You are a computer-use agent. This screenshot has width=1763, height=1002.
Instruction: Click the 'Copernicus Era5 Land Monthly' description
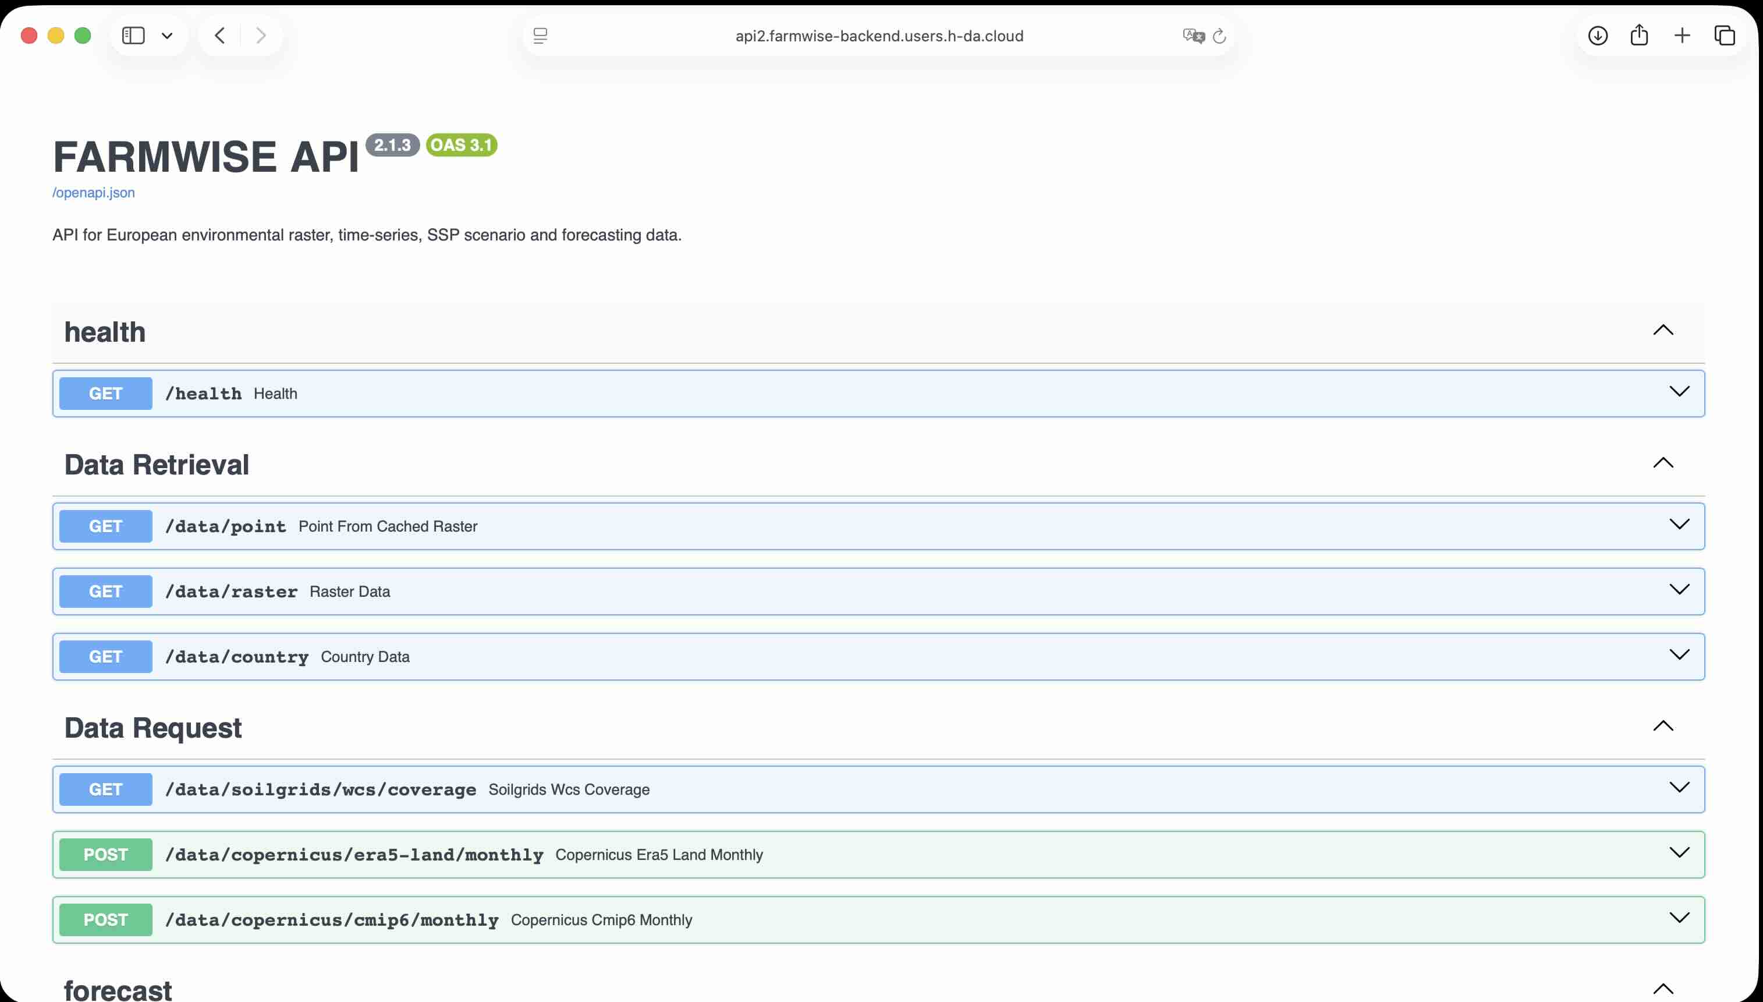[659, 855]
